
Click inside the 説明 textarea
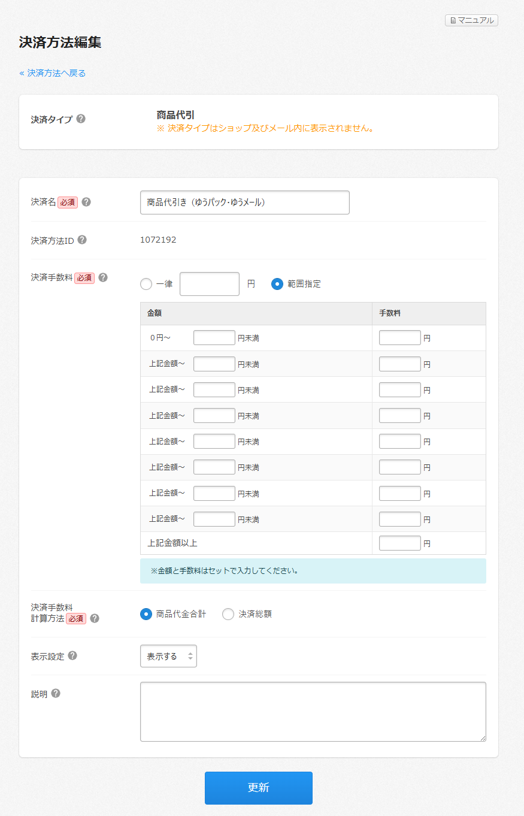coord(313,711)
